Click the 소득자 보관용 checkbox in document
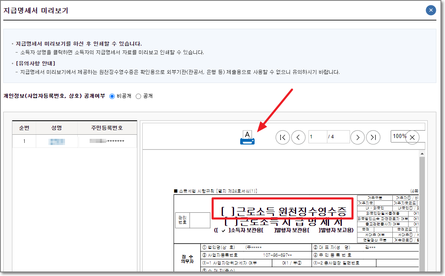This screenshot has width=445, height=276. coord(223,230)
